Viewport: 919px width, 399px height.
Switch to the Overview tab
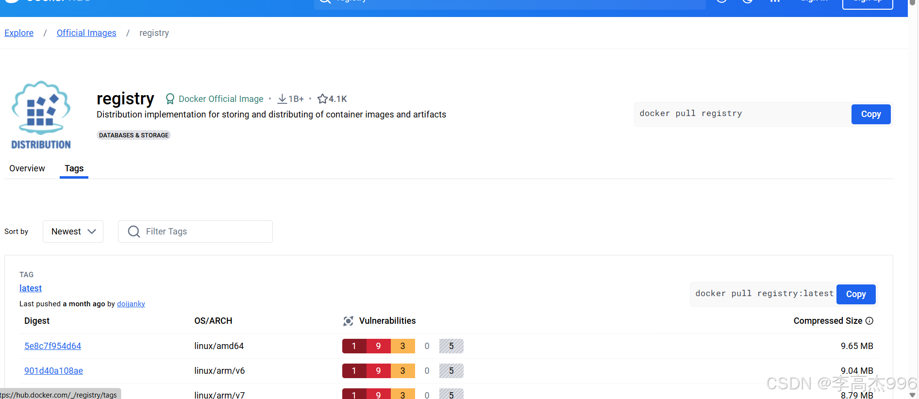tap(27, 168)
